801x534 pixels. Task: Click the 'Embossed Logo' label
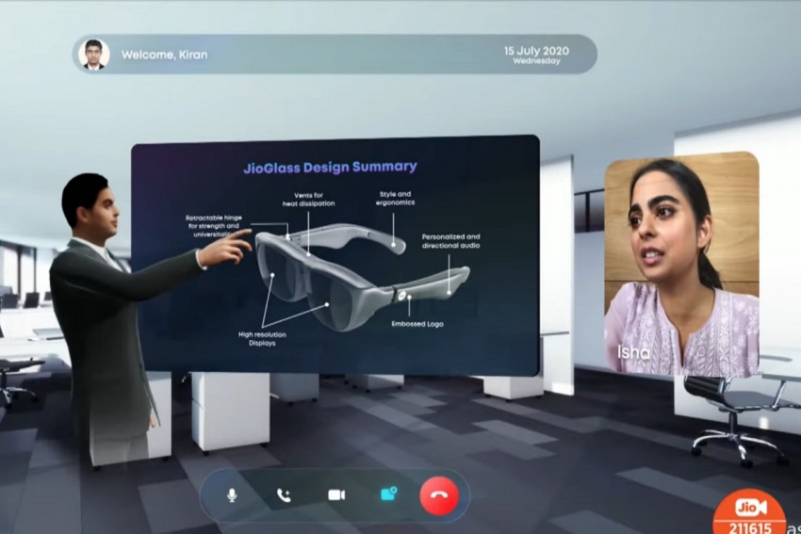point(417,324)
